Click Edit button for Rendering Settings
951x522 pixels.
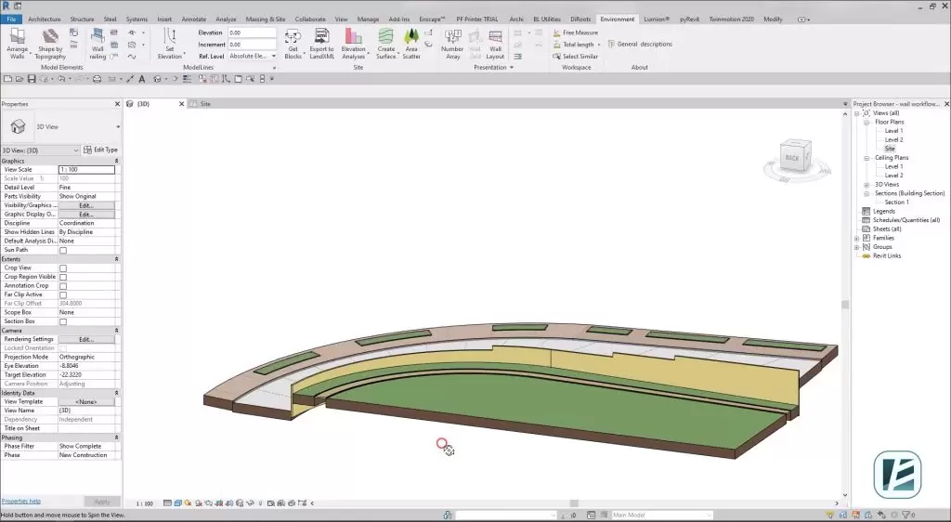tap(86, 339)
